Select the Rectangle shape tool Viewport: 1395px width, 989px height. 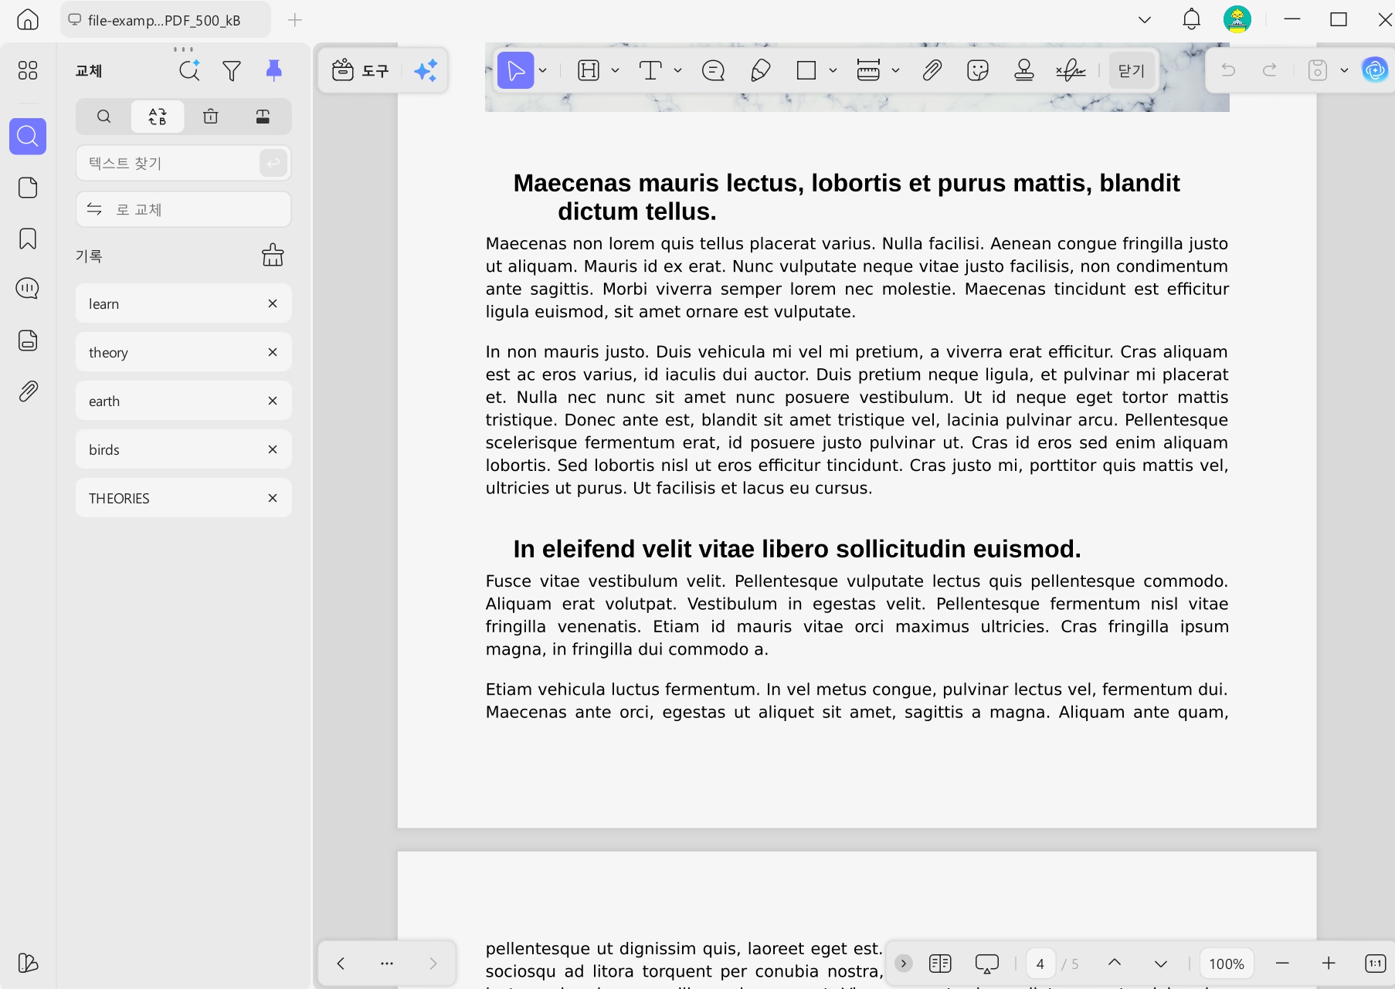[x=806, y=71]
